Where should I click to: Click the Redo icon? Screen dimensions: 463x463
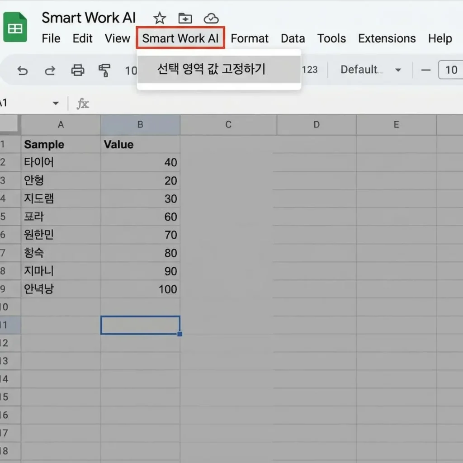(x=50, y=70)
